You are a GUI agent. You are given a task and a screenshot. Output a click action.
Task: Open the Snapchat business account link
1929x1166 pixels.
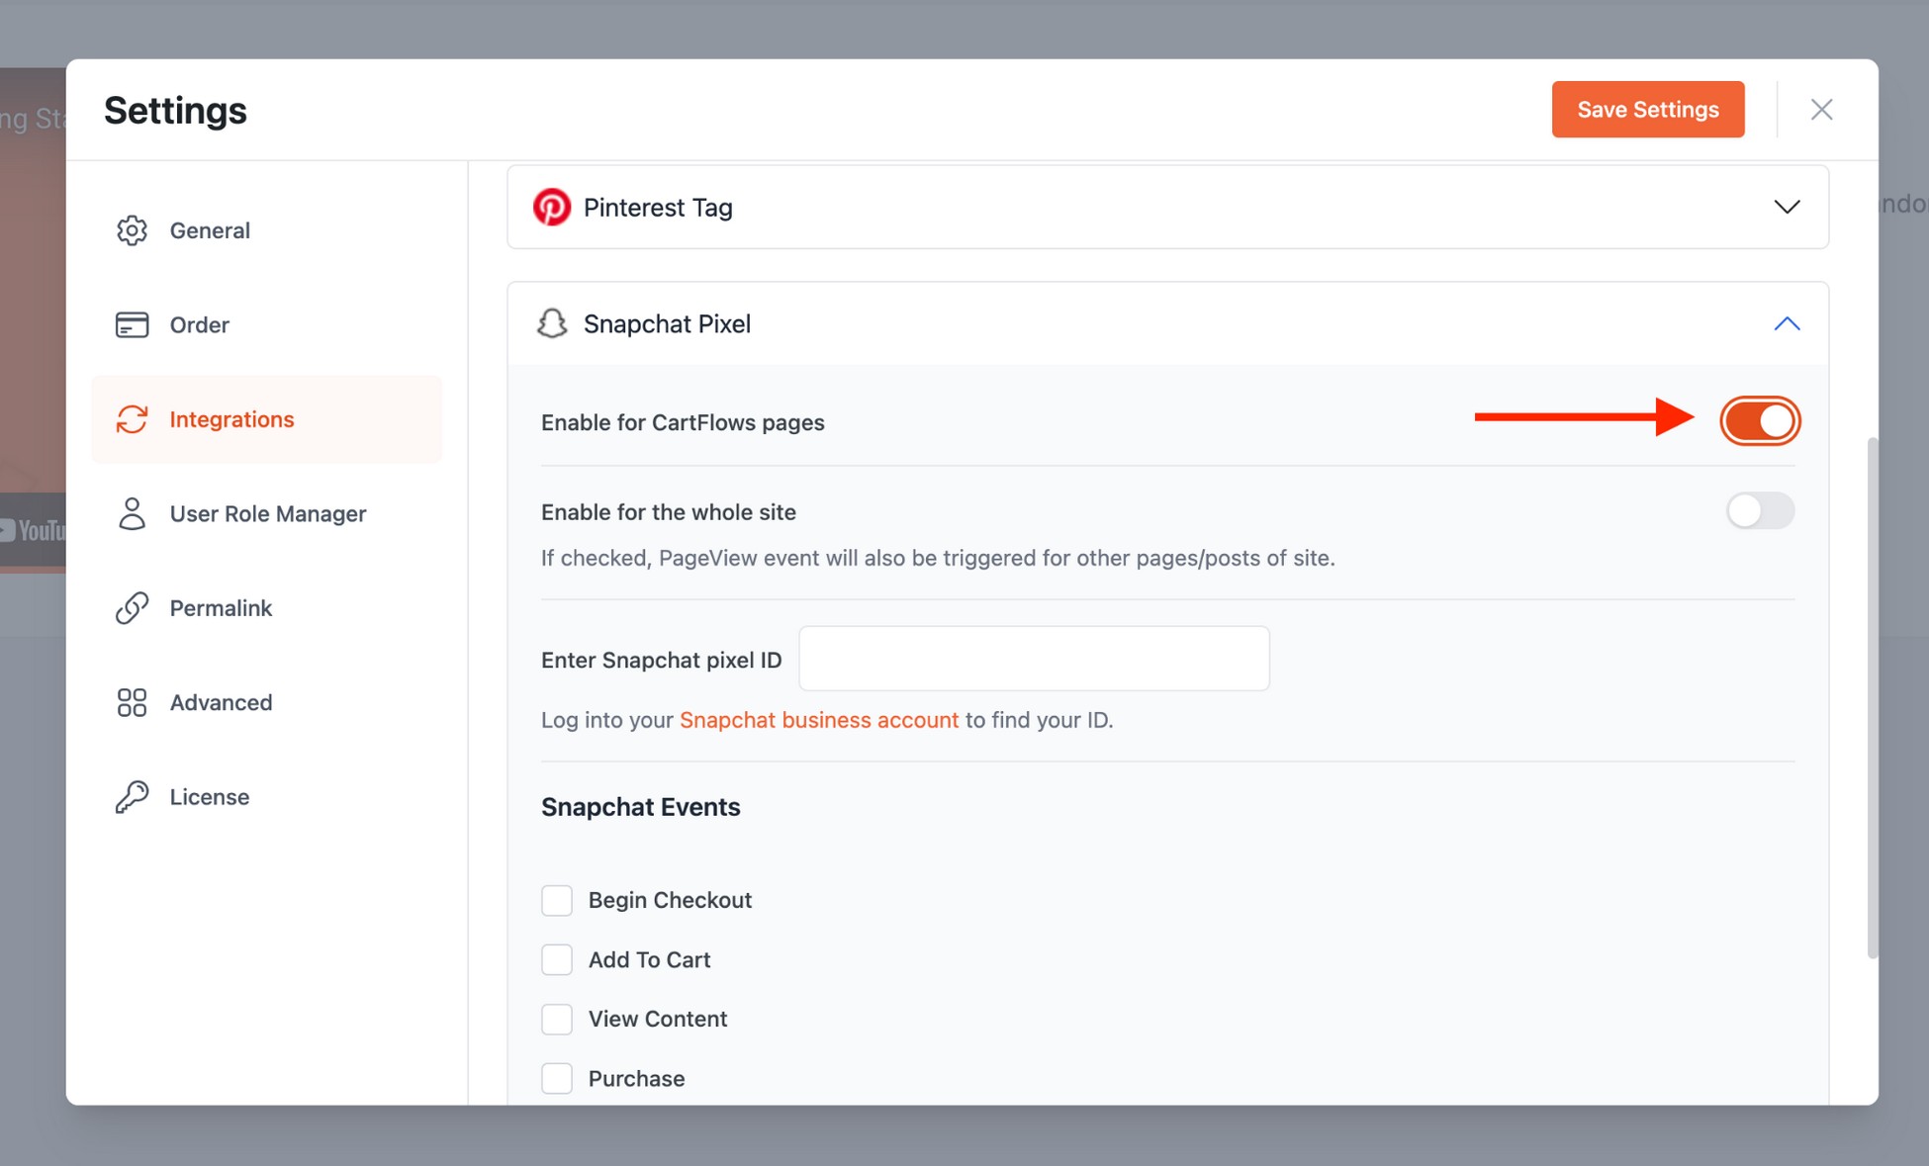[818, 720]
